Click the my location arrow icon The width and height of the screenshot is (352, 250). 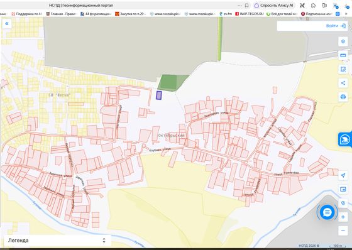click(343, 175)
